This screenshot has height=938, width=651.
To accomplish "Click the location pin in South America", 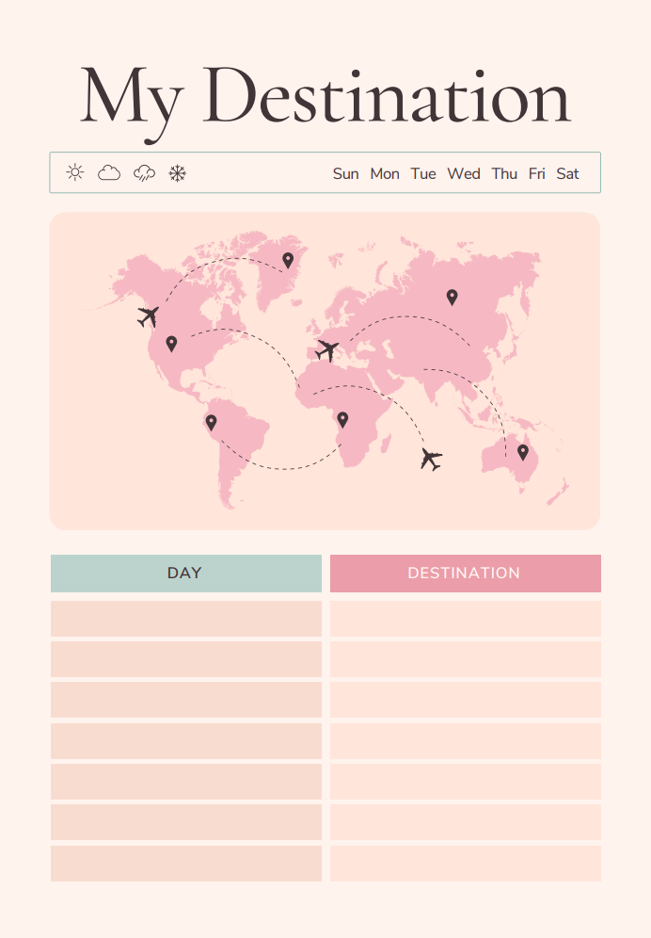I will pos(211,422).
